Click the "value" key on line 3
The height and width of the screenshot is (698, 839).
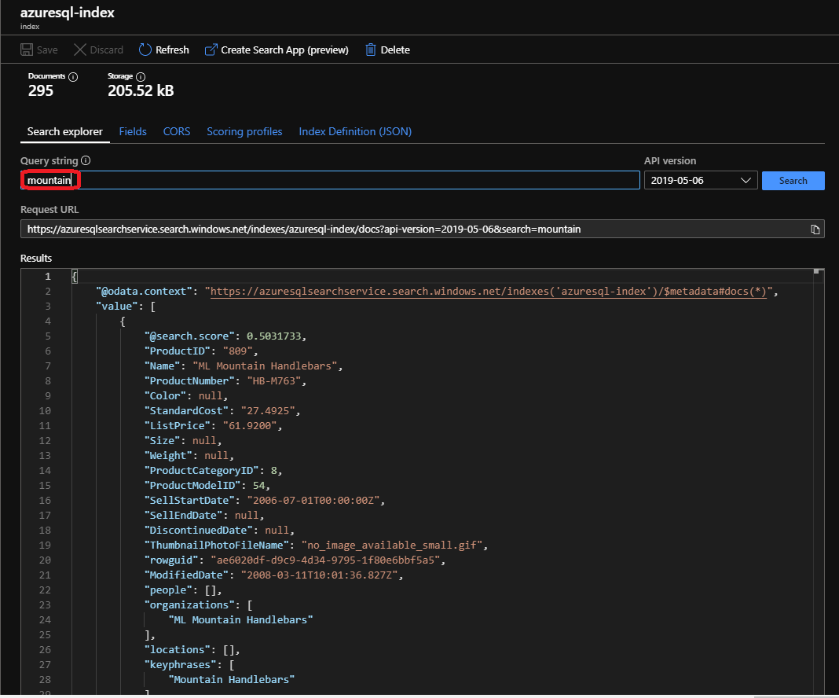pyautogui.click(x=116, y=307)
